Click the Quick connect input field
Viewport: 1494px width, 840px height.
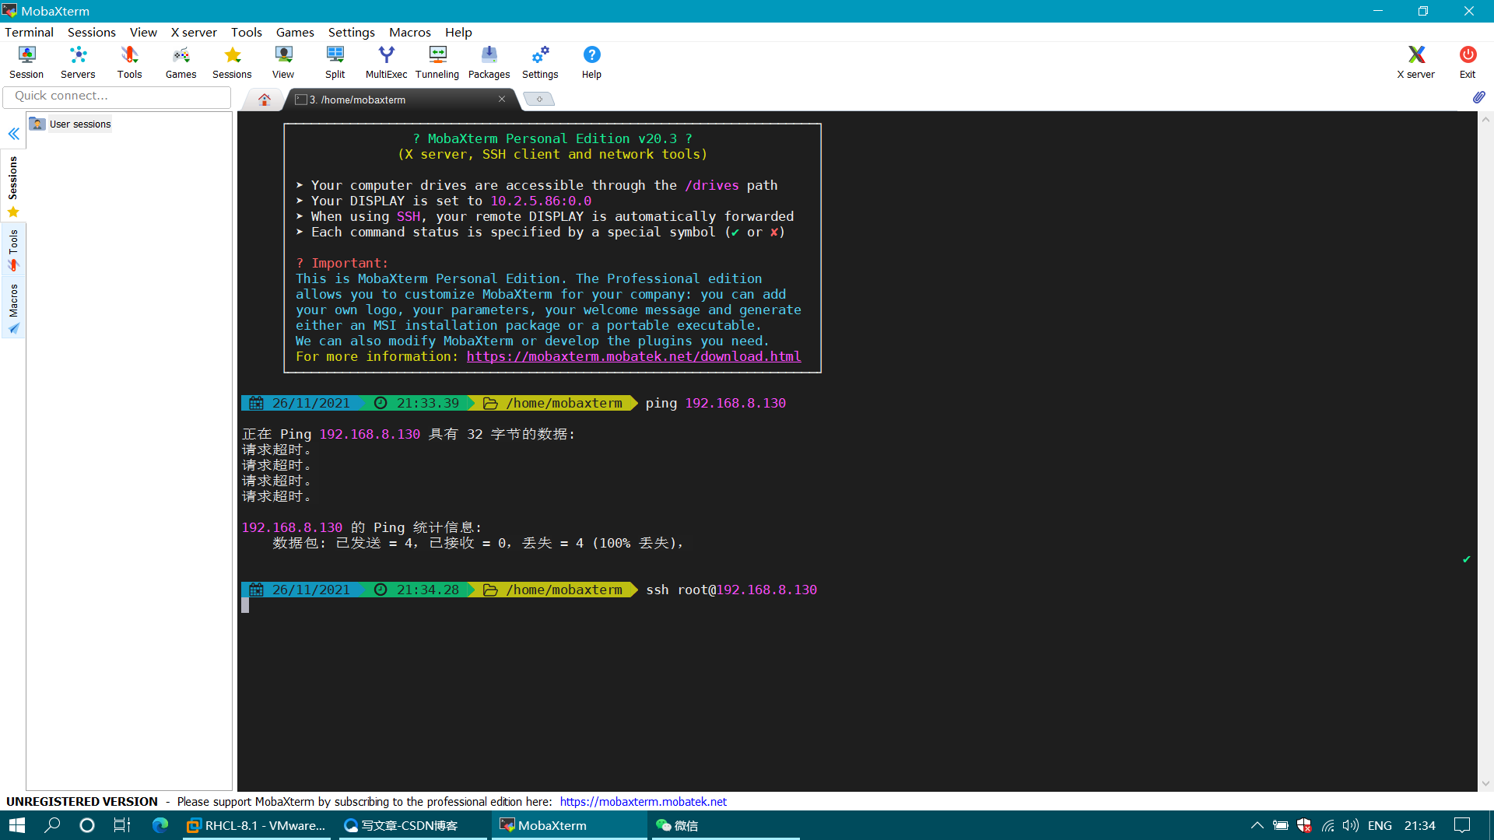click(x=117, y=96)
